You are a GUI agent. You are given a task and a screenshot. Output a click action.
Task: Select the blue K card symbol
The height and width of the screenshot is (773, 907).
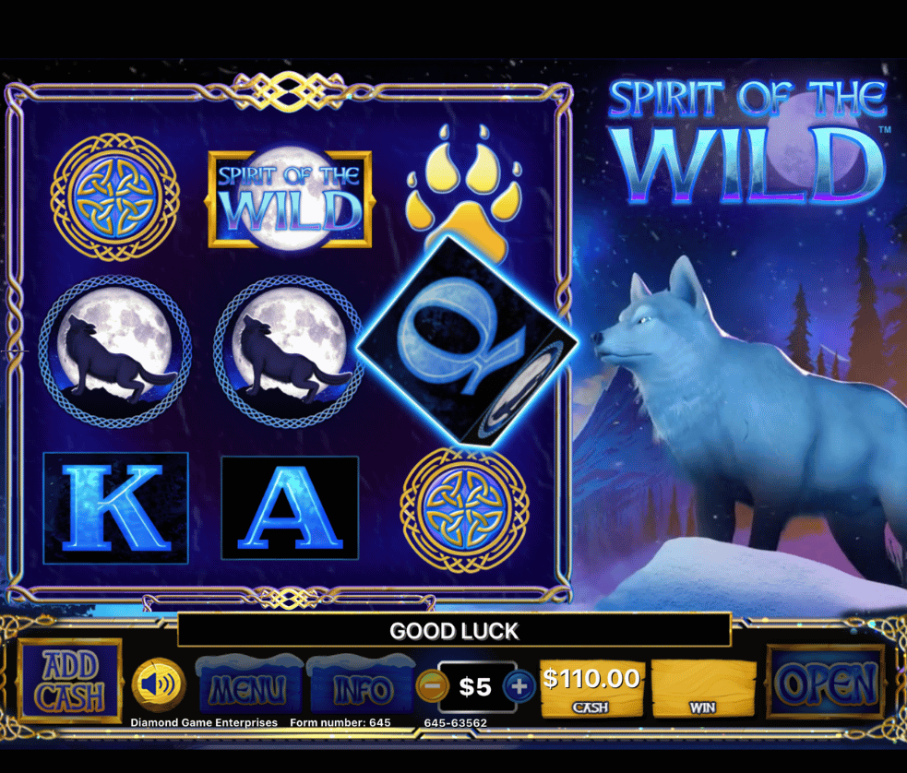pyautogui.click(x=115, y=507)
